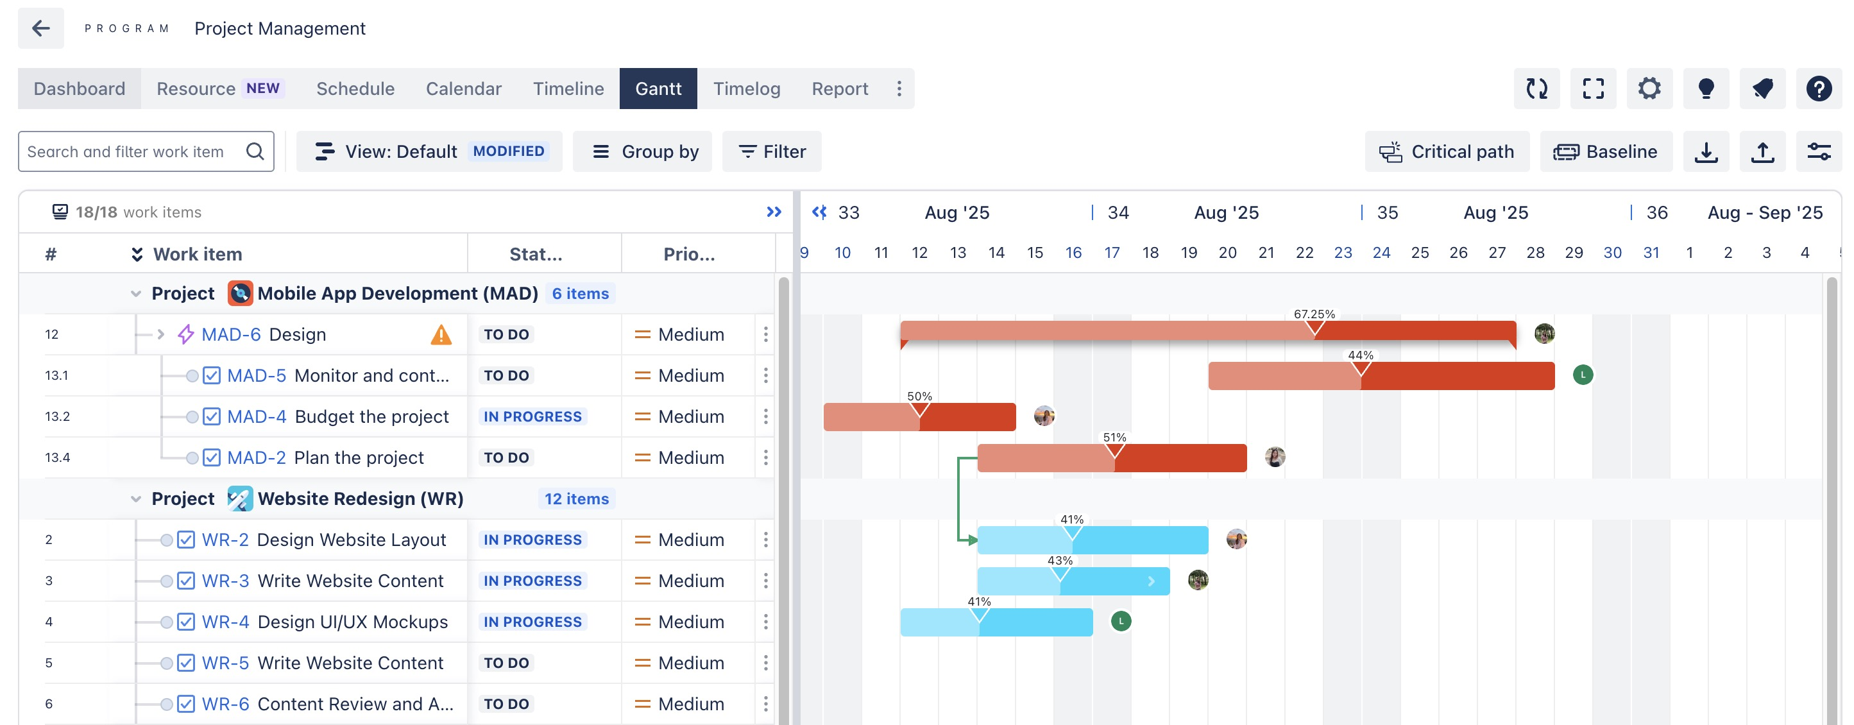
Task: Click the lightbulb tips icon
Action: (1705, 89)
